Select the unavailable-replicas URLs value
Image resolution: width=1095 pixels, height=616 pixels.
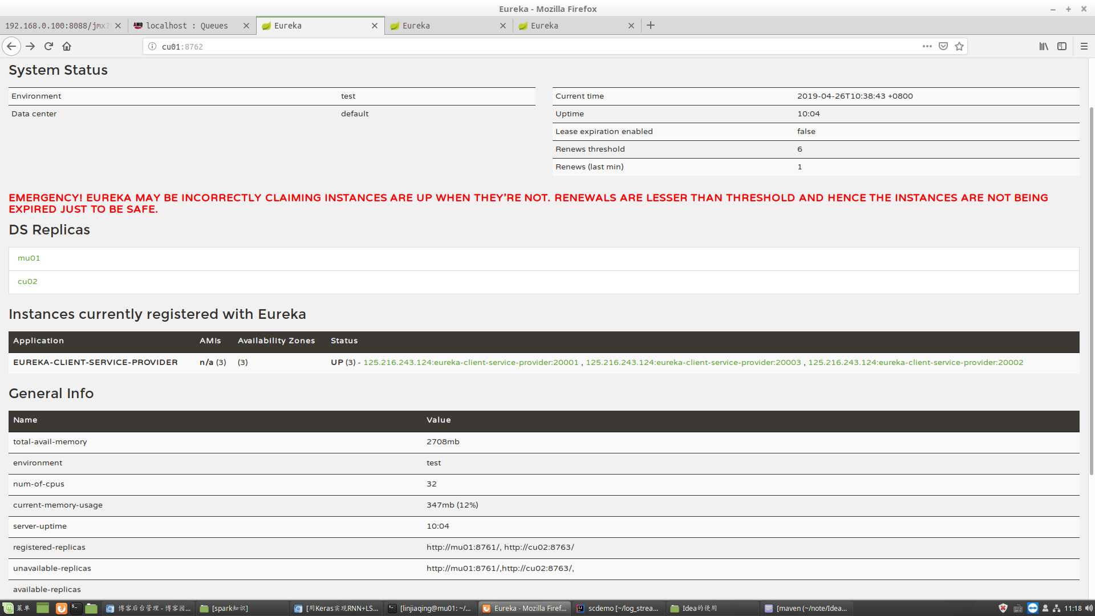(500, 569)
